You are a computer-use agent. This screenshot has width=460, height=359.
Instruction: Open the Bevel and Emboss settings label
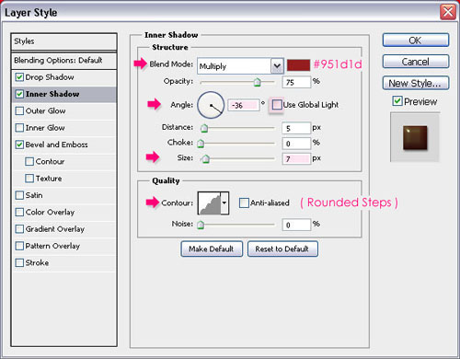coord(57,145)
